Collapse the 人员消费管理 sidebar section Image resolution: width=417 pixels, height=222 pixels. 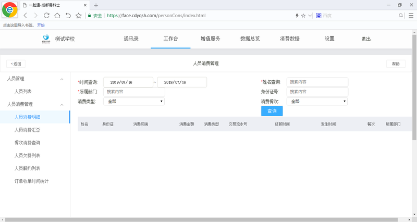(62, 104)
